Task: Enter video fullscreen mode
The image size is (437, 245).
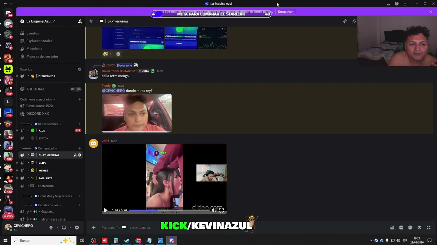Action: 222,210
